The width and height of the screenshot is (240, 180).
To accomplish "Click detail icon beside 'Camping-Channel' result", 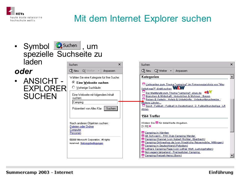I will [x=143, y=139].
